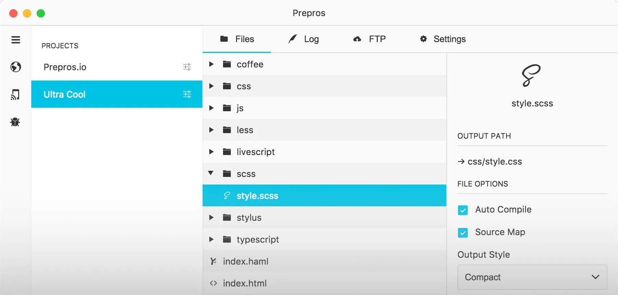This screenshot has width=618, height=295.
Task: Click the green macOS zoom window button
Action: [x=41, y=13]
